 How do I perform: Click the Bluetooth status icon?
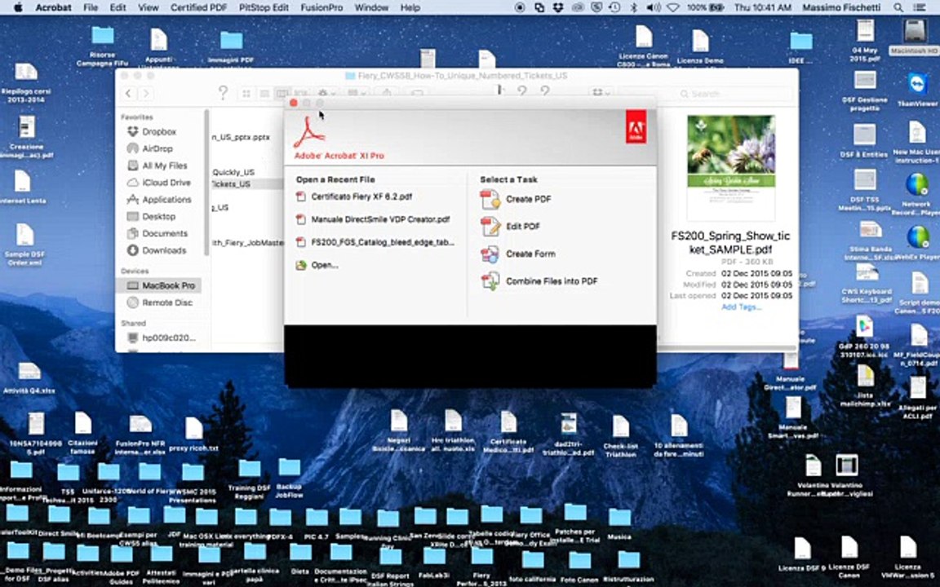click(634, 8)
